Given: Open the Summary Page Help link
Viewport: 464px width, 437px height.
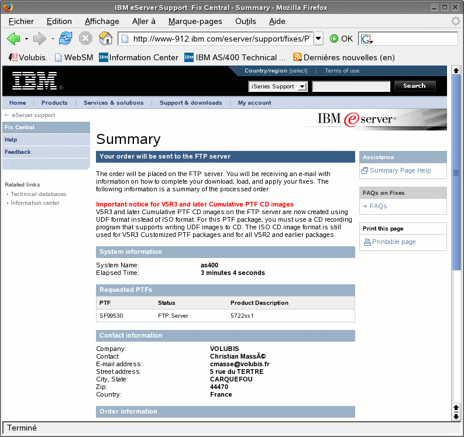Looking at the screenshot, I should 400,170.
